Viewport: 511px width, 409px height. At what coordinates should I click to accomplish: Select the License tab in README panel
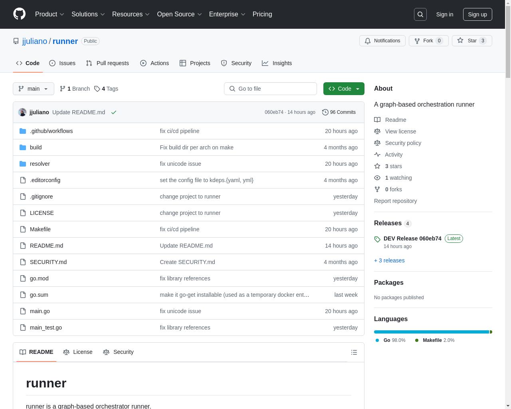click(x=78, y=352)
